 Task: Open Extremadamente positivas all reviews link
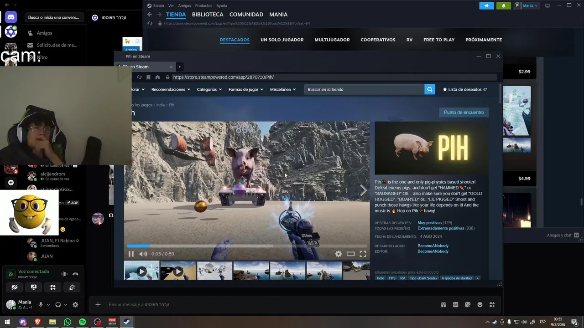click(x=441, y=228)
